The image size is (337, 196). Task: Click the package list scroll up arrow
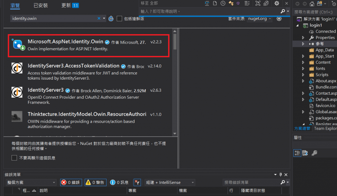pyautogui.click(x=175, y=31)
